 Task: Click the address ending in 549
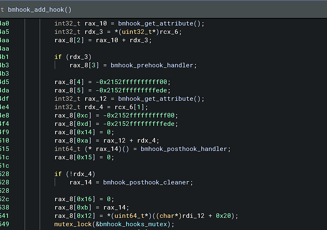click(4, 224)
